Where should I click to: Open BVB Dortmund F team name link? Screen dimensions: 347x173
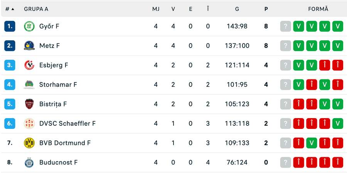pyautogui.click(x=65, y=143)
